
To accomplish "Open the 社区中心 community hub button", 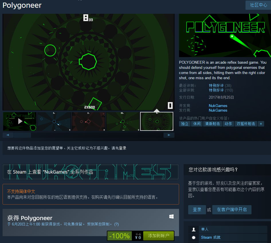I will point(258,5).
